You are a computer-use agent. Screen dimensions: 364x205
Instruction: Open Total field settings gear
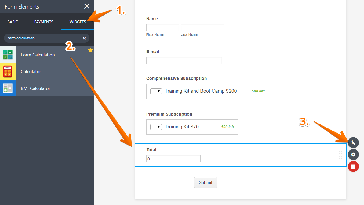tap(353, 155)
